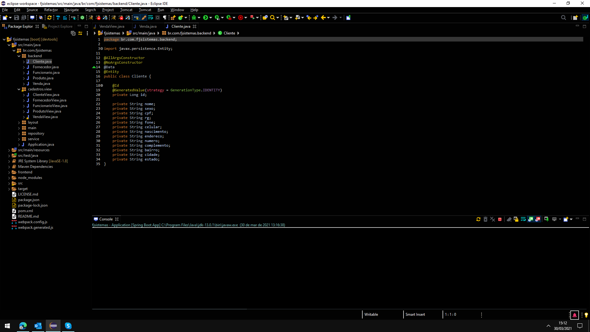Open the Run button dropdown arrow
Viewport: 590px width, 332px height.
[x=211, y=18]
